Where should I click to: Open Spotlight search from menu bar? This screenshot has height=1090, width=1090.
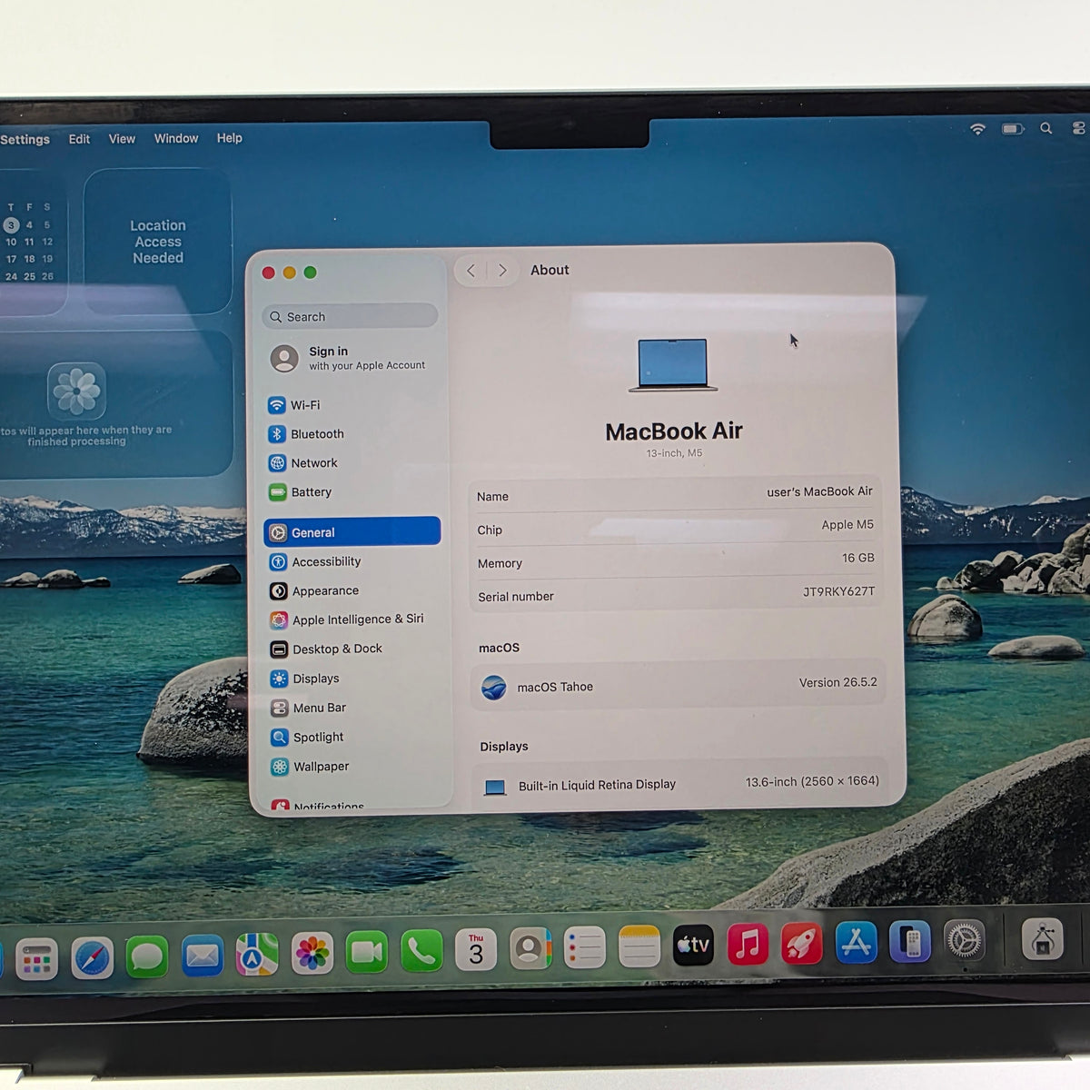pos(1046,128)
